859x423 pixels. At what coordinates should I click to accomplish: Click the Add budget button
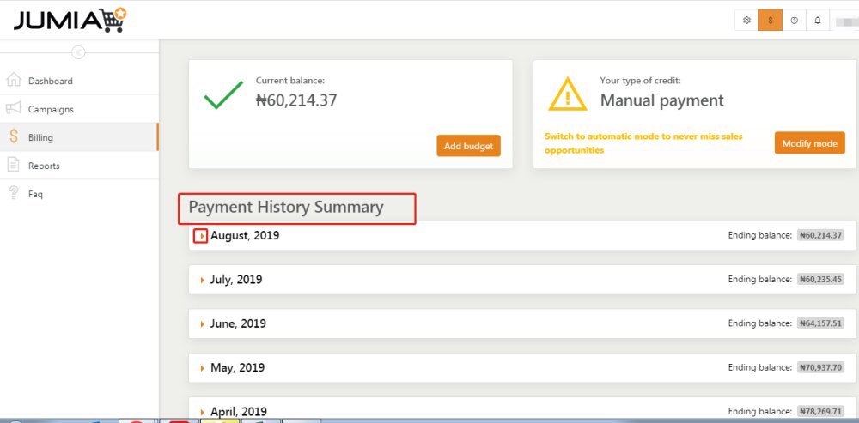coord(468,146)
